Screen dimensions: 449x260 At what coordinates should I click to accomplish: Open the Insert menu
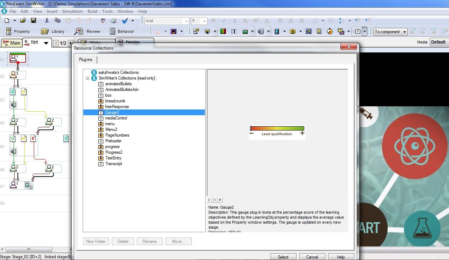(52, 11)
